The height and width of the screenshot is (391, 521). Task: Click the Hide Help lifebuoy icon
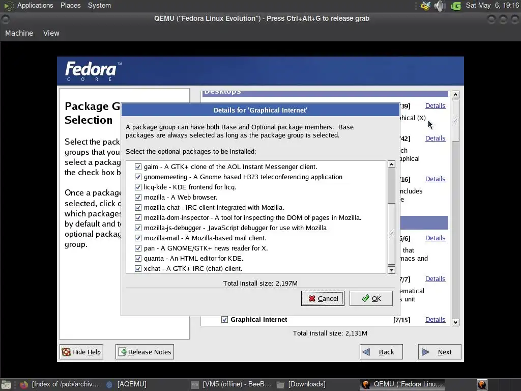(x=66, y=352)
